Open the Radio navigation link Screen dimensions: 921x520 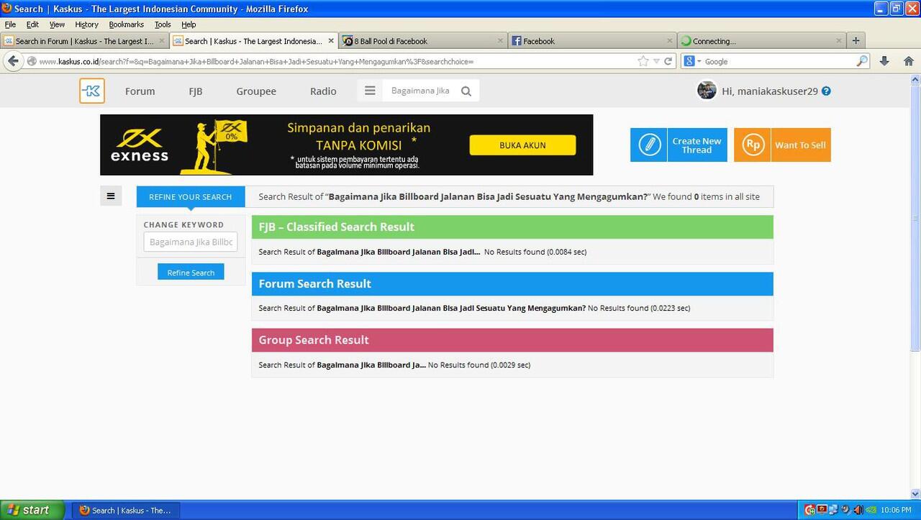point(323,91)
